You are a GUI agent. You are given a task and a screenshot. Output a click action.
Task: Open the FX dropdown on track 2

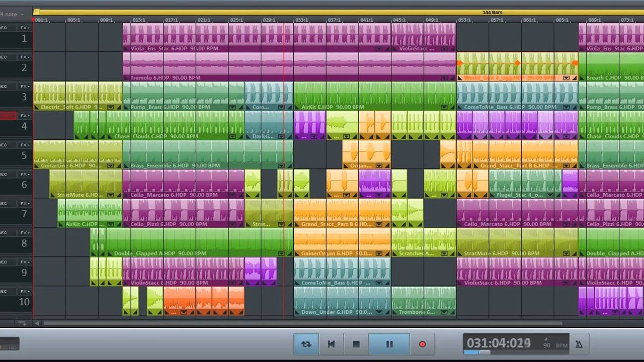pos(25,57)
